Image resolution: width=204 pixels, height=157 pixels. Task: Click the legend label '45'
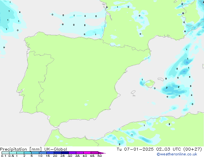tap(92, 156)
